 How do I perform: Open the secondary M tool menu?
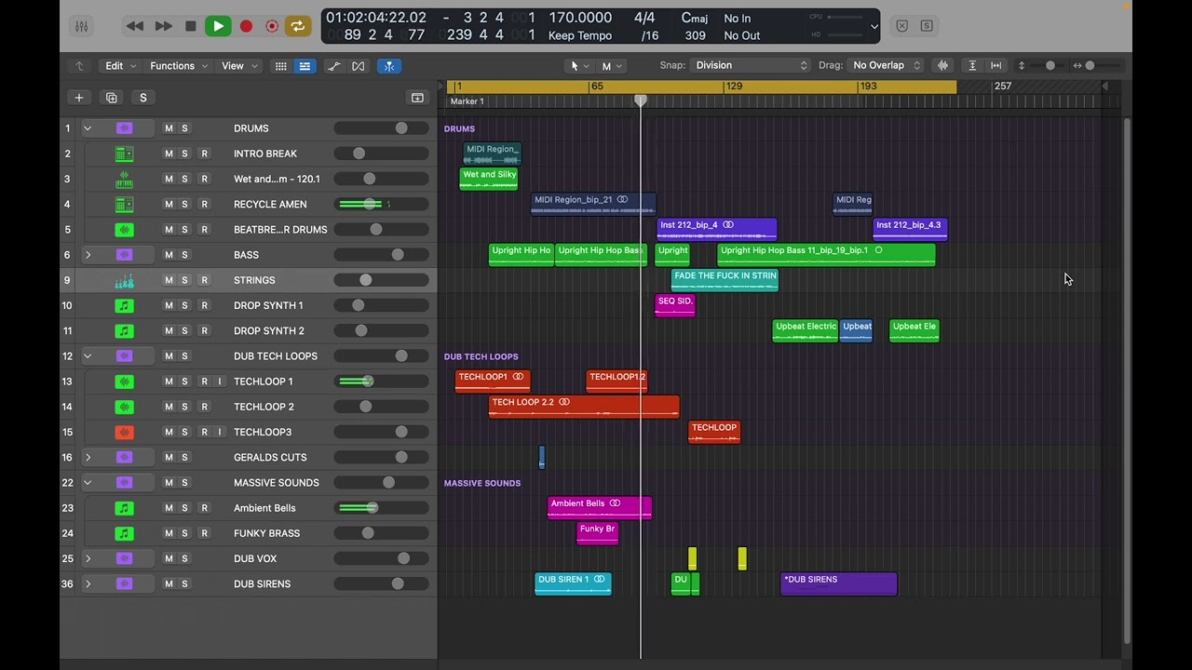(612, 66)
